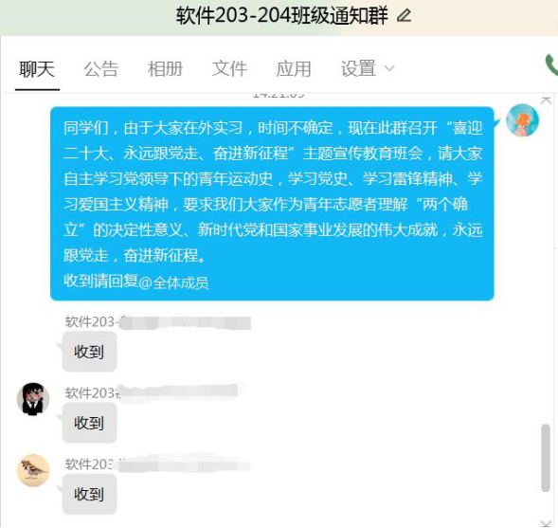Viewport: 558px width, 528px height.
Task: Open the profile of the sparrow avatar
Action: coord(33,470)
